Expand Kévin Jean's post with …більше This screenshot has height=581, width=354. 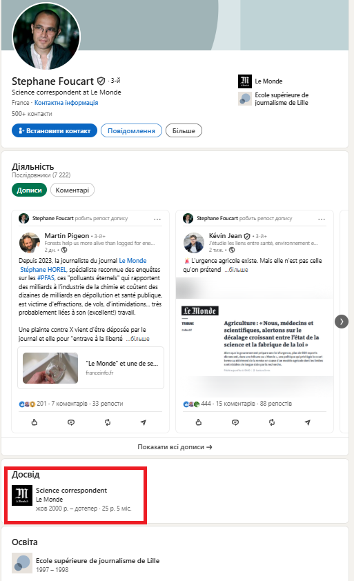pos(236,270)
